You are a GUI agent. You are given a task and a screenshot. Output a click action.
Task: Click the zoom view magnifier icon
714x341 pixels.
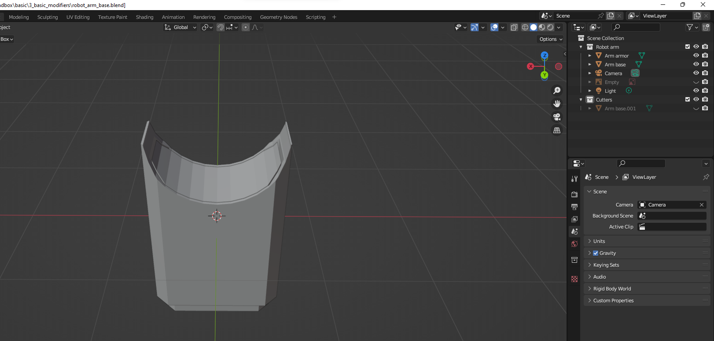click(x=557, y=91)
